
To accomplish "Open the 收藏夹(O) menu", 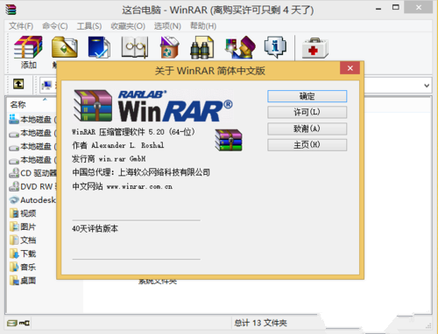I will [x=128, y=26].
